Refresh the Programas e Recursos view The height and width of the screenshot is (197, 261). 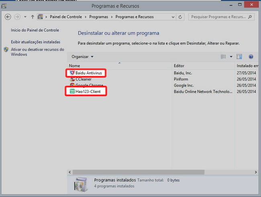pyautogui.click(x=180, y=17)
